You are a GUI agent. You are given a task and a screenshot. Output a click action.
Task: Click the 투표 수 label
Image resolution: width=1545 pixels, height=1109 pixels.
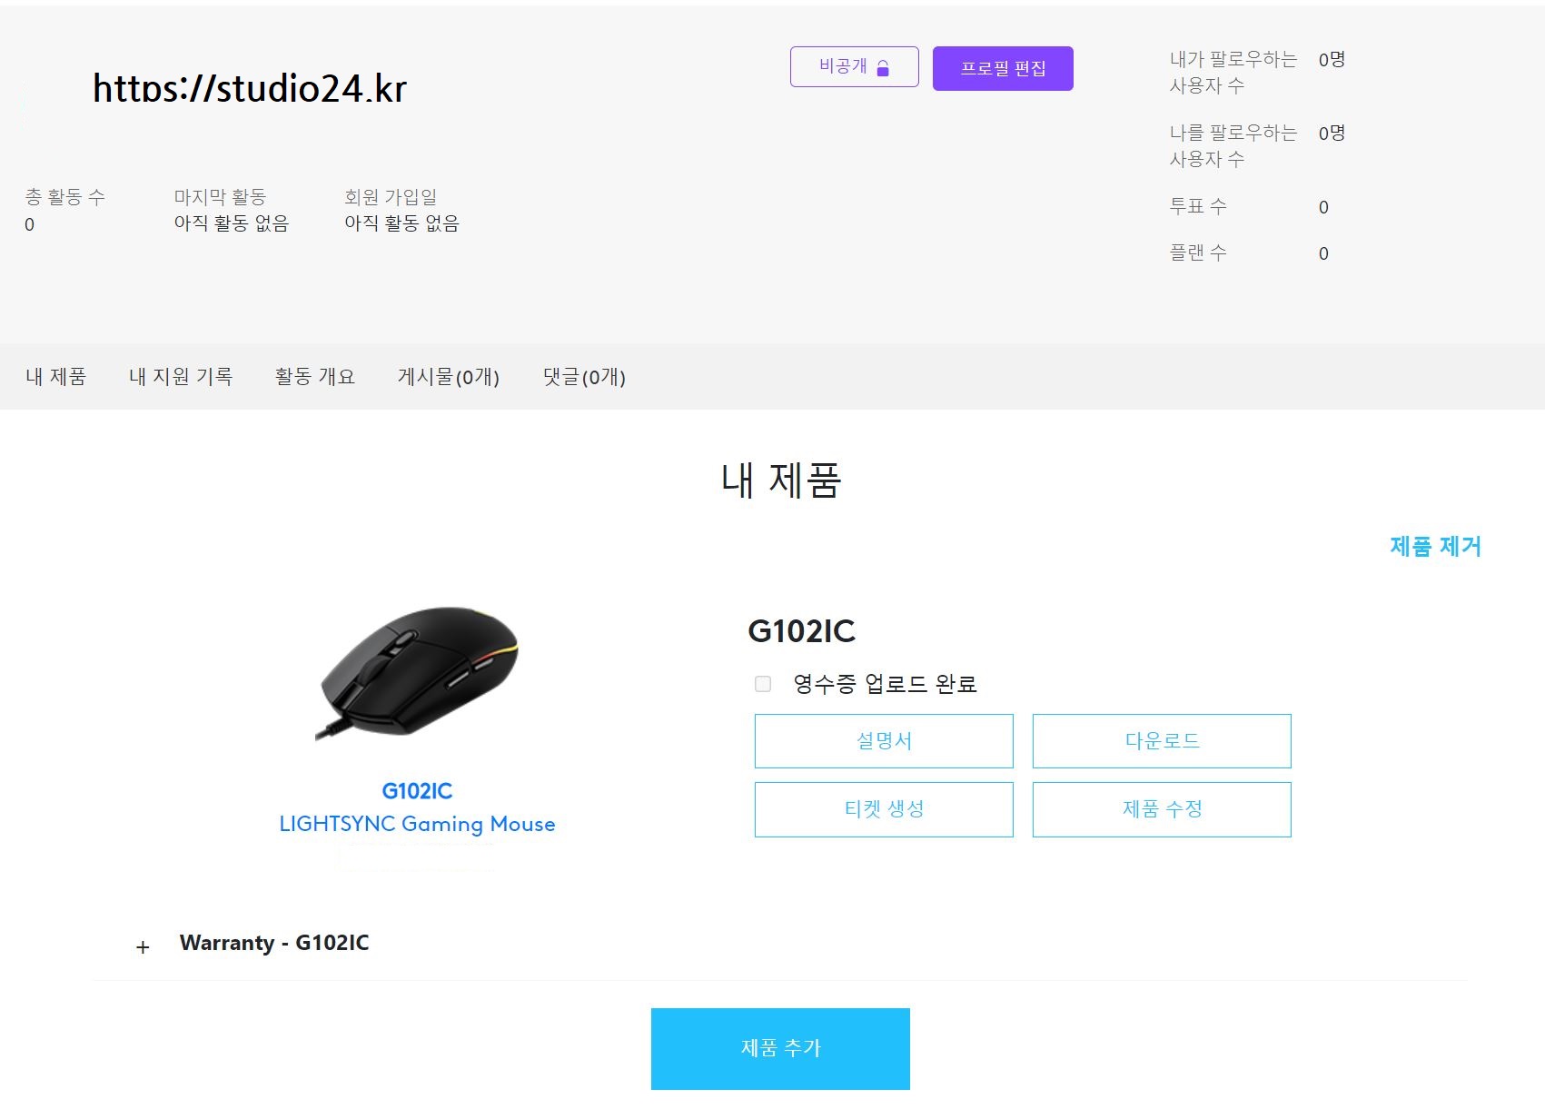(x=1198, y=207)
